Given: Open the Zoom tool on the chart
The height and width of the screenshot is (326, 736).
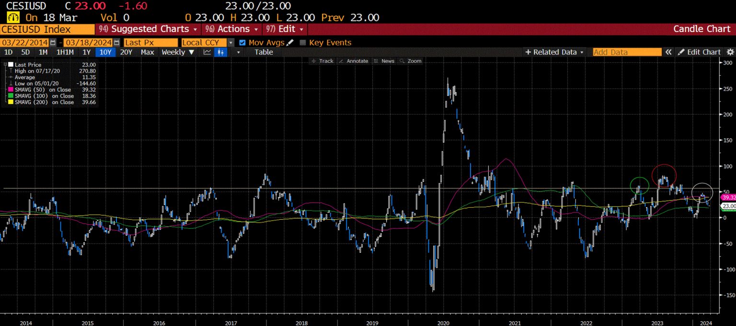Looking at the screenshot, I should [411, 61].
